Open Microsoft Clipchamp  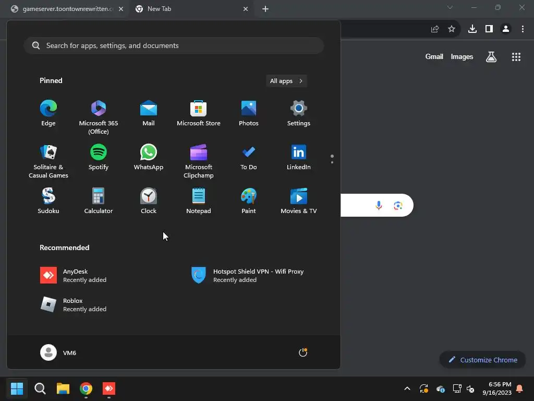pos(199,161)
